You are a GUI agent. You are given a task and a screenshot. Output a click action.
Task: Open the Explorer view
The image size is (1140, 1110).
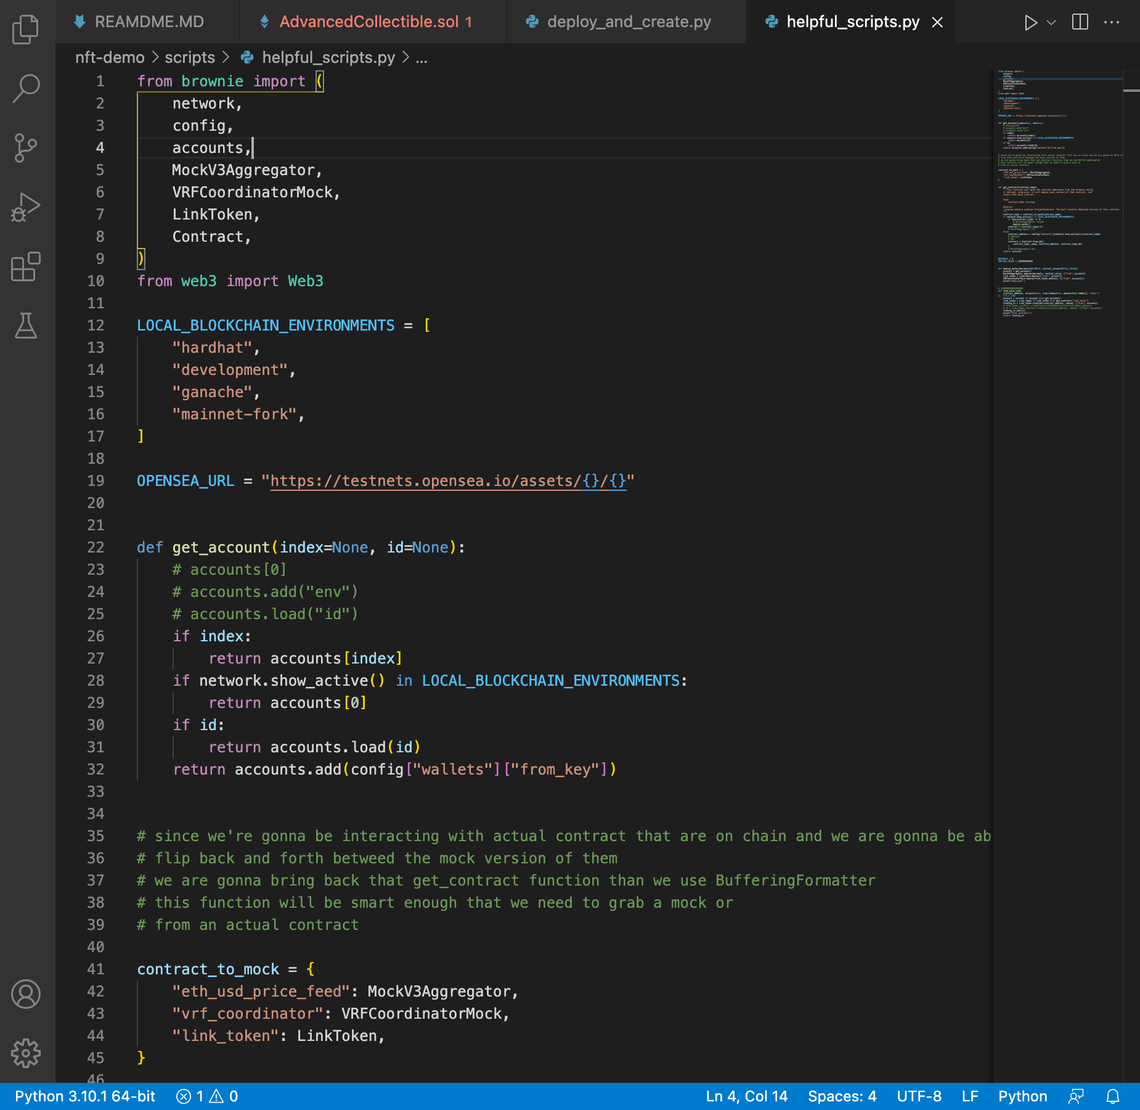[x=25, y=29]
